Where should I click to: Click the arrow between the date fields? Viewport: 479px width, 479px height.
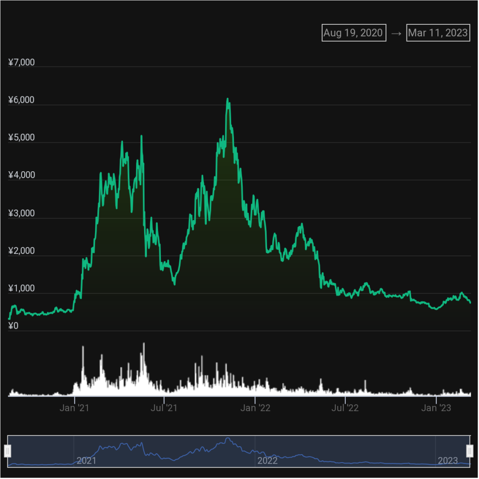[396, 33]
